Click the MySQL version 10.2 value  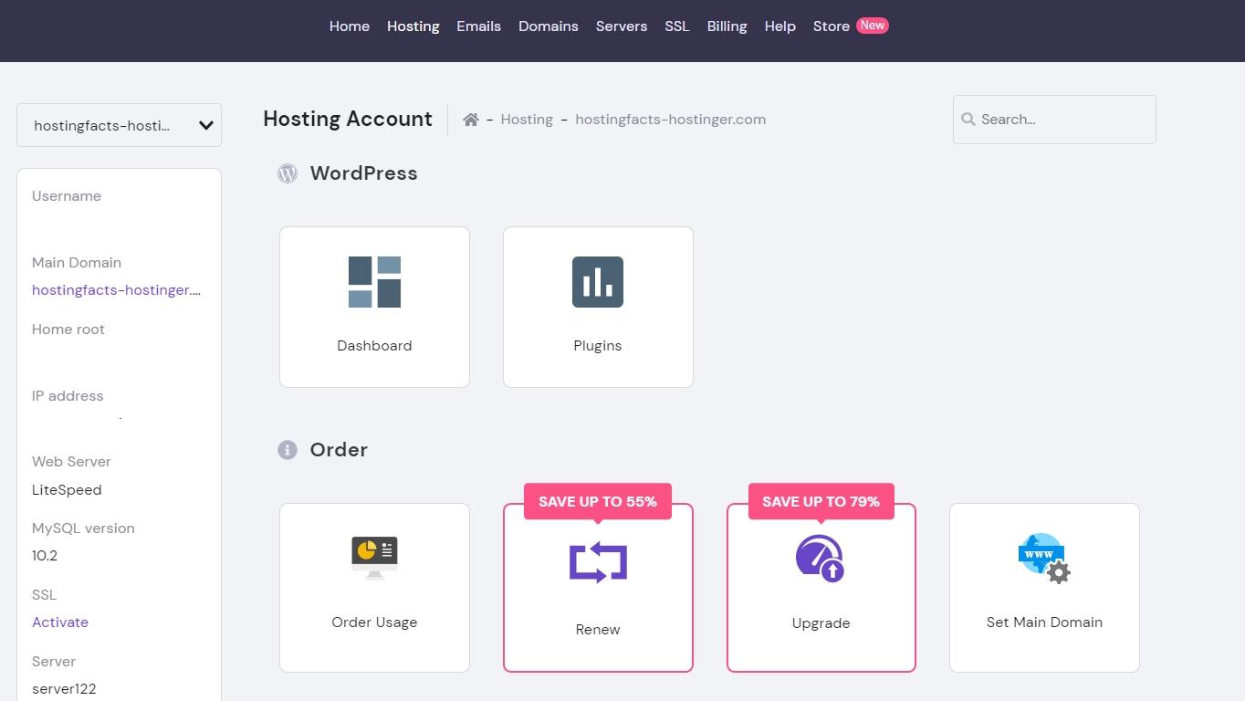pos(45,556)
